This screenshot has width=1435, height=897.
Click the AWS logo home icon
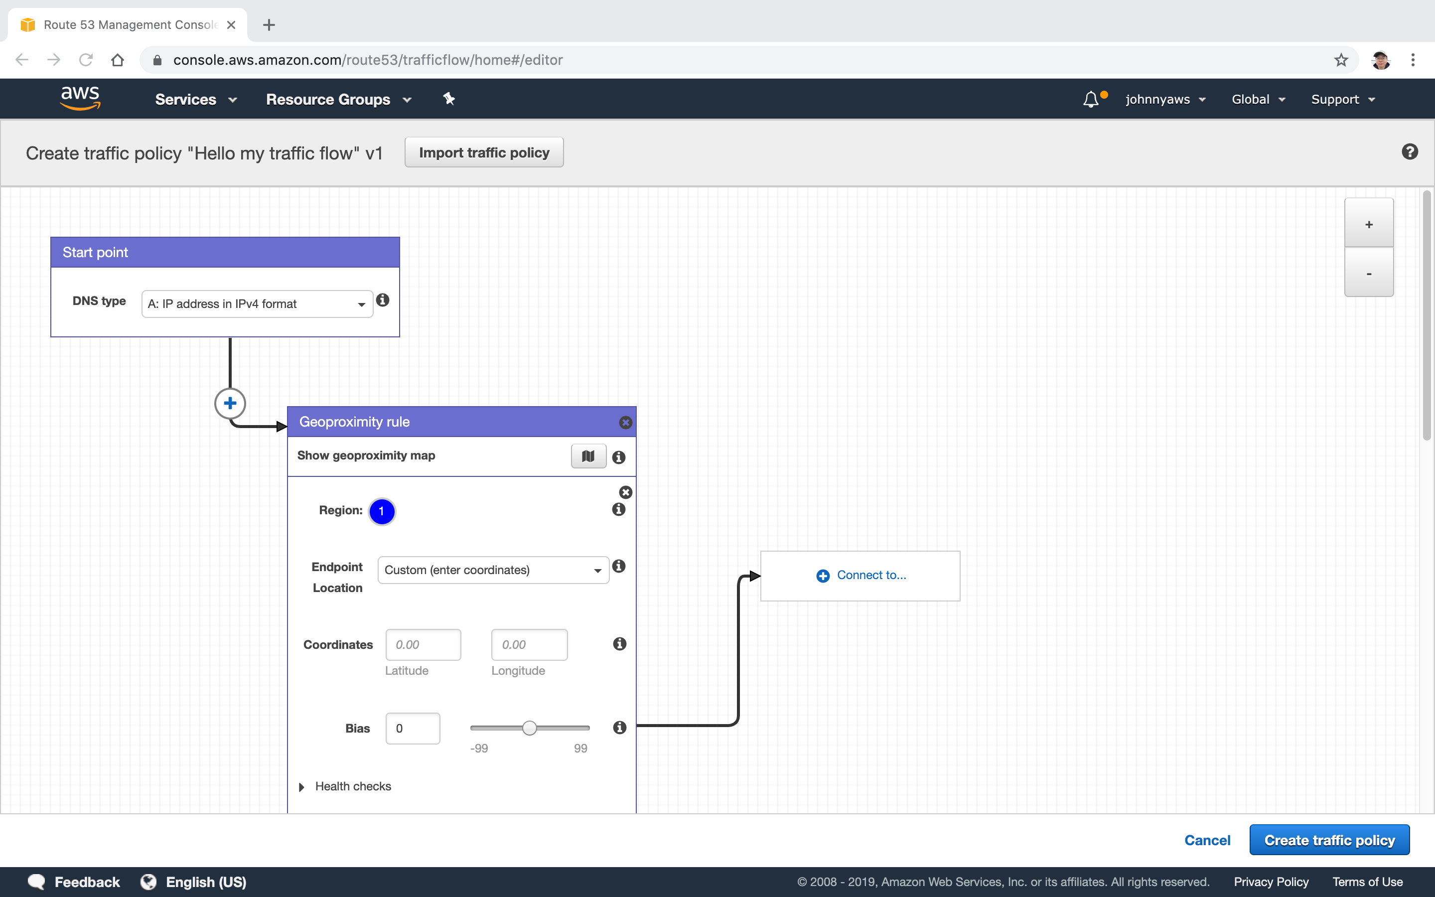click(80, 99)
